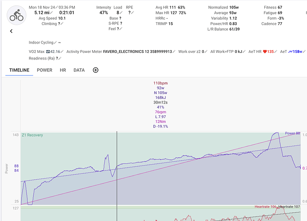
Task: Click the Heartrate 106 trend label
Action: click(266, 206)
